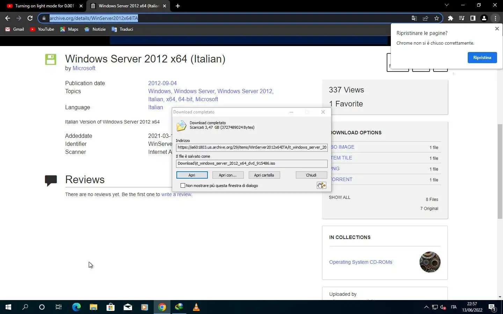503x314 pixels.
Task: Close the Windows Server 2012 x64 tab
Action: [x=165, y=6]
